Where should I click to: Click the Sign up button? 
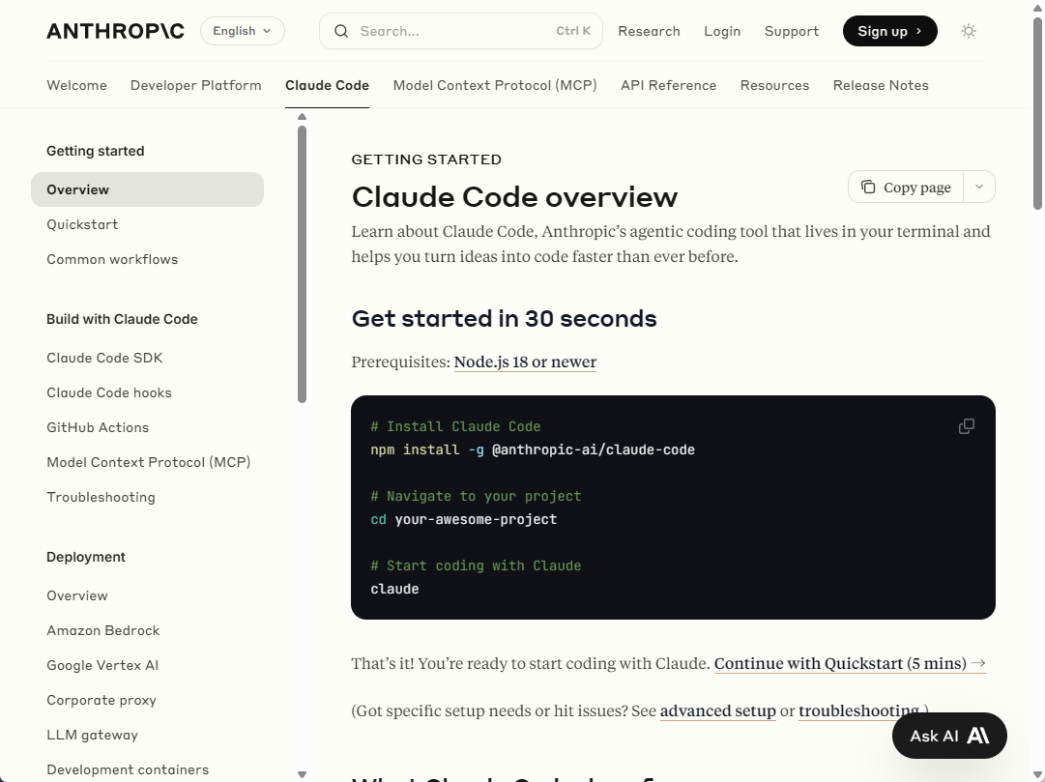(889, 31)
